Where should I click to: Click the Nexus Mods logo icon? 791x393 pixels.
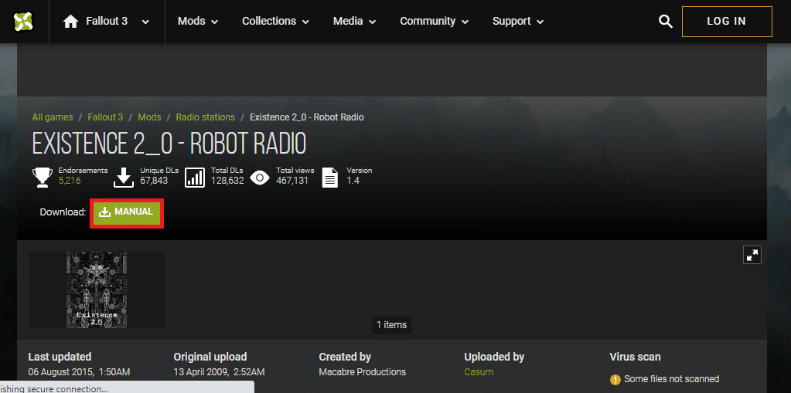pos(23,21)
